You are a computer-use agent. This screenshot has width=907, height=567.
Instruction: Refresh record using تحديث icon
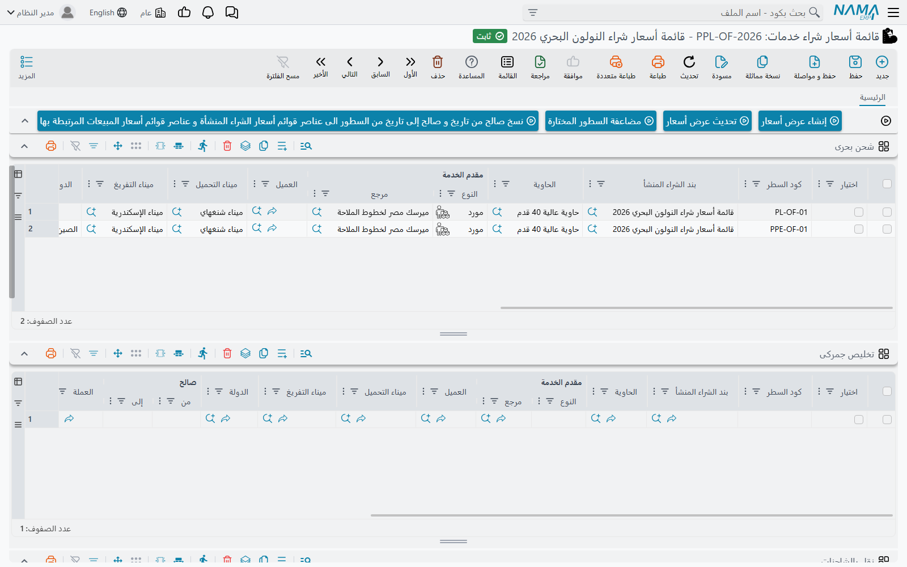pyautogui.click(x=689, y=62)
